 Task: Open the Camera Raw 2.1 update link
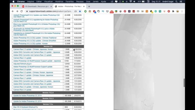click(22, 78)
